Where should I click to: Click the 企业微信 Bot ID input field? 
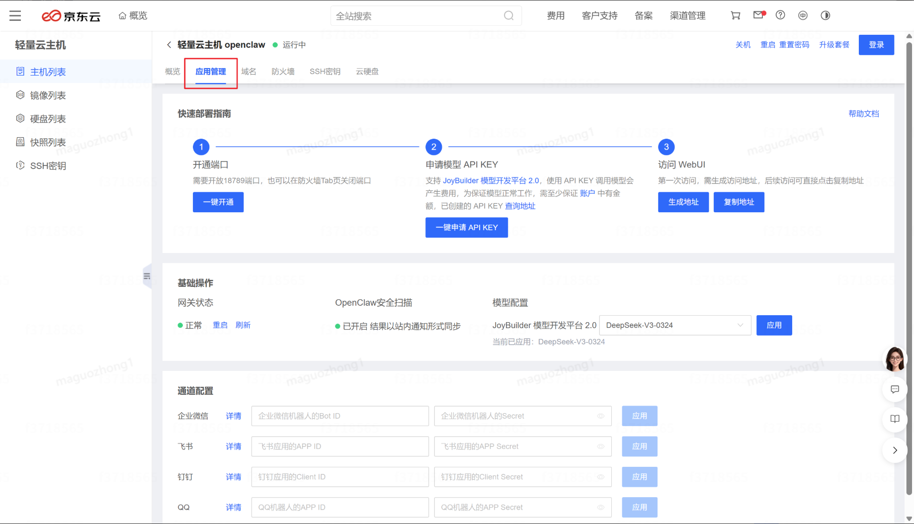pyautogui.click(x=340, y=416)
